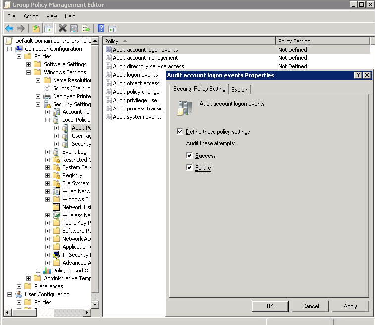Click Policy-based QoS bar chart icon
Image resolution: width=375 pixels, height=325 pixels.
(x=47, y=271)
